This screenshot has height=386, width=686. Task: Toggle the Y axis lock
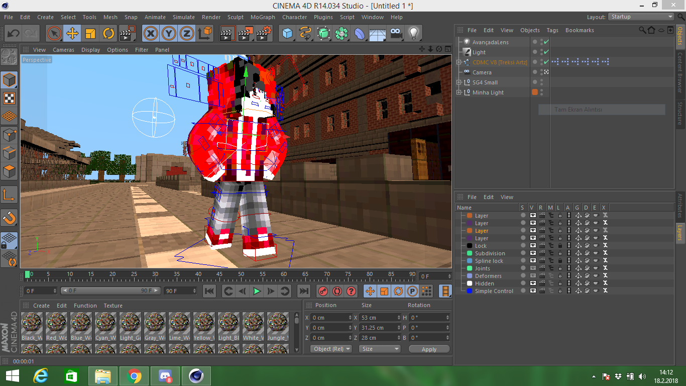coord(169,34)
